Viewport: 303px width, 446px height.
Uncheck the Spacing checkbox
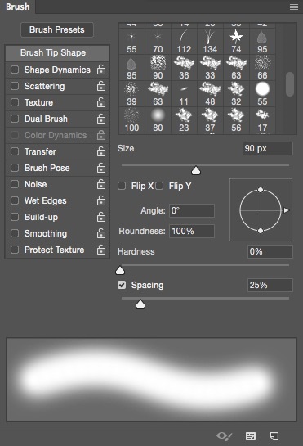(122, 285)
